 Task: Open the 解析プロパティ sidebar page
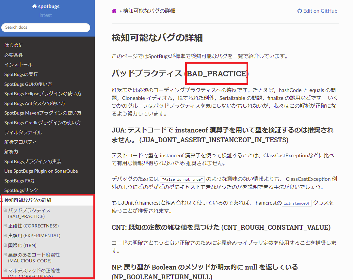(21, 142)
